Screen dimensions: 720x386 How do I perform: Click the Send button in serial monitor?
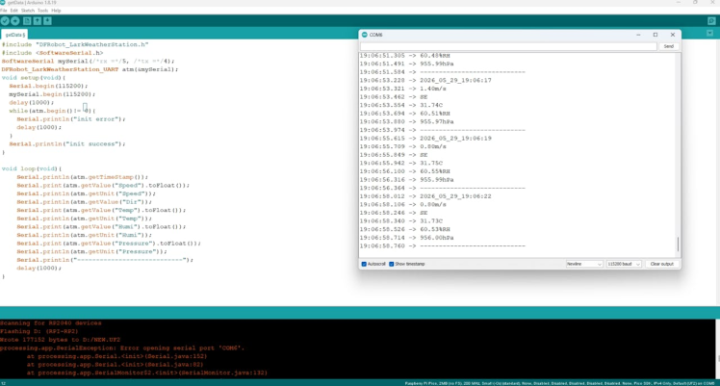(669, 46)
